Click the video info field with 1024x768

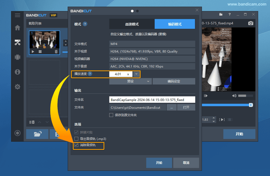152,51
